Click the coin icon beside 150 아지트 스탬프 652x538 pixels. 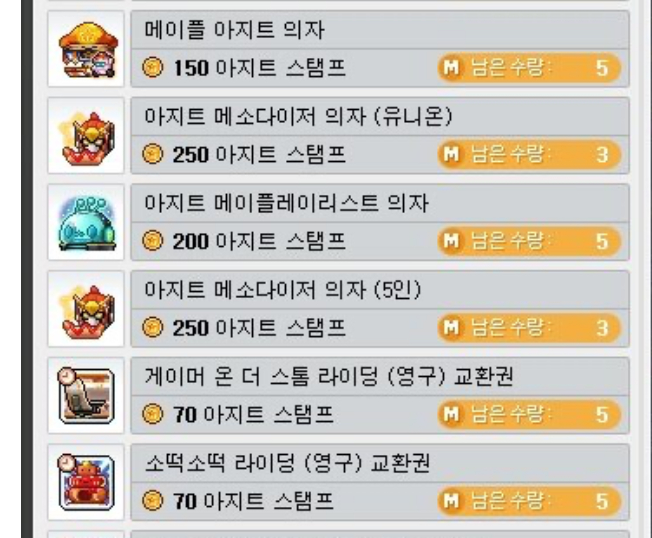point(153,67)
